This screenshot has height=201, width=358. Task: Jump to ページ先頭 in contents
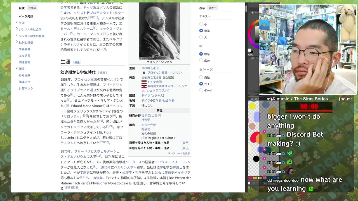point(26,16)
